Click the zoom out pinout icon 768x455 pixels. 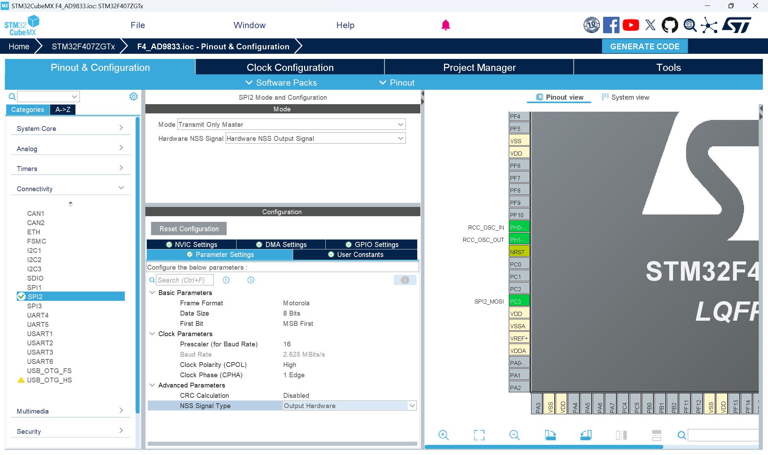tap(514, 435)
